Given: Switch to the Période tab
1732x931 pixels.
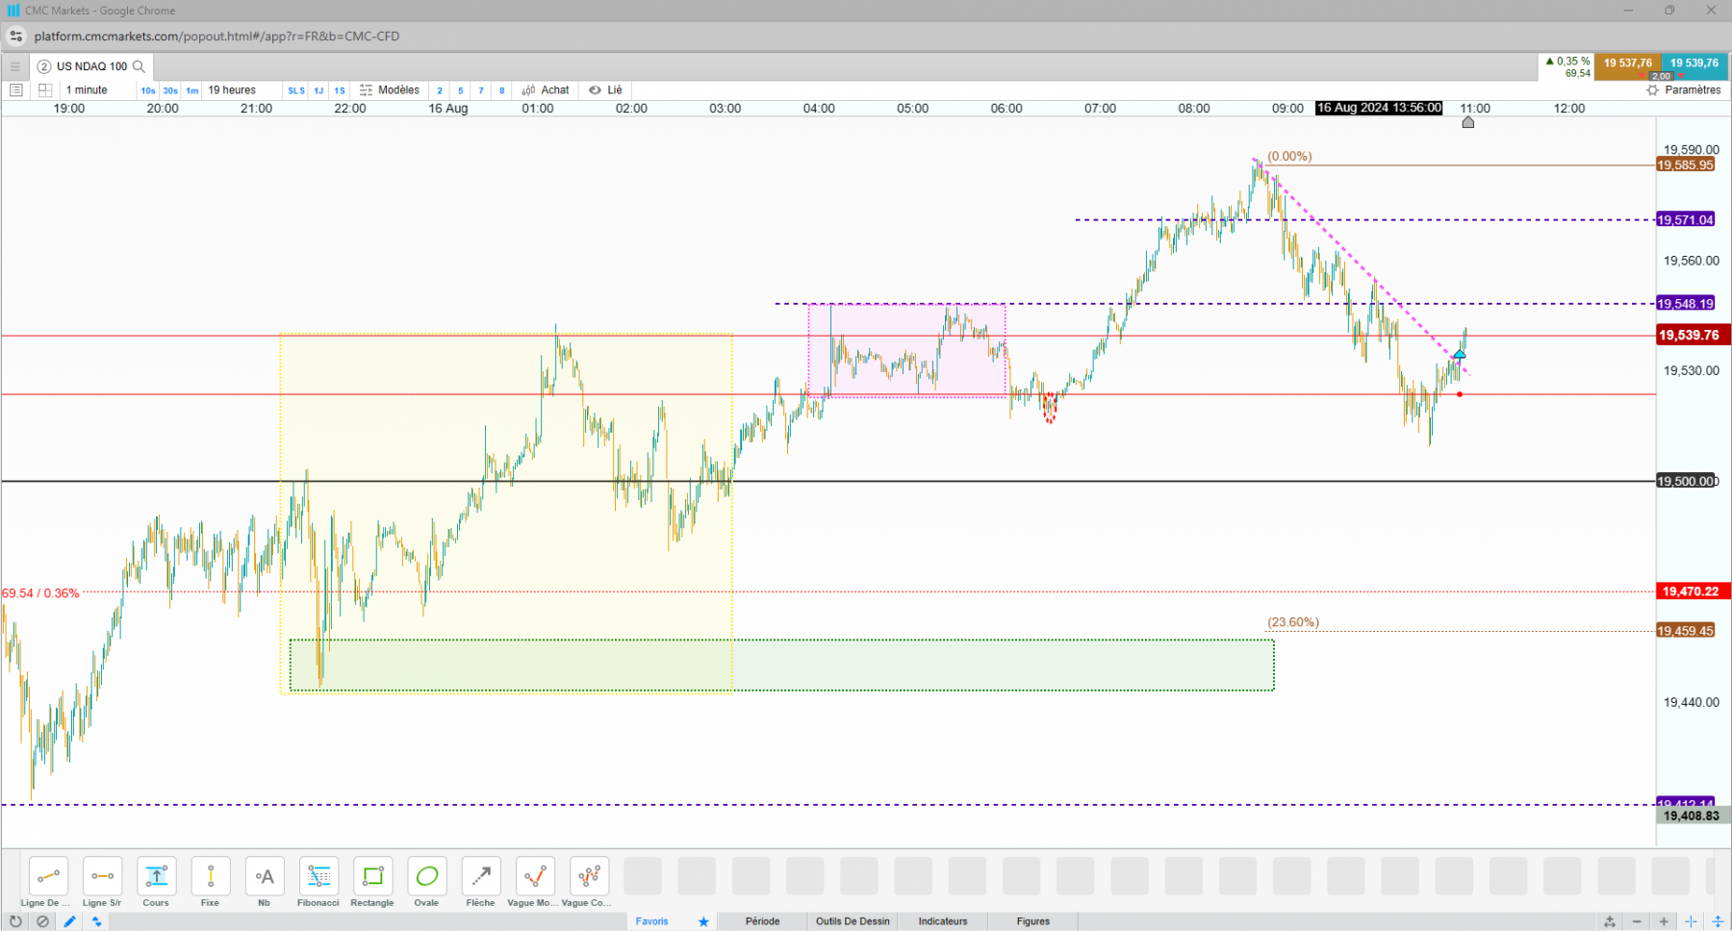Looking at the screenshot, I should (x=762, y=921).
